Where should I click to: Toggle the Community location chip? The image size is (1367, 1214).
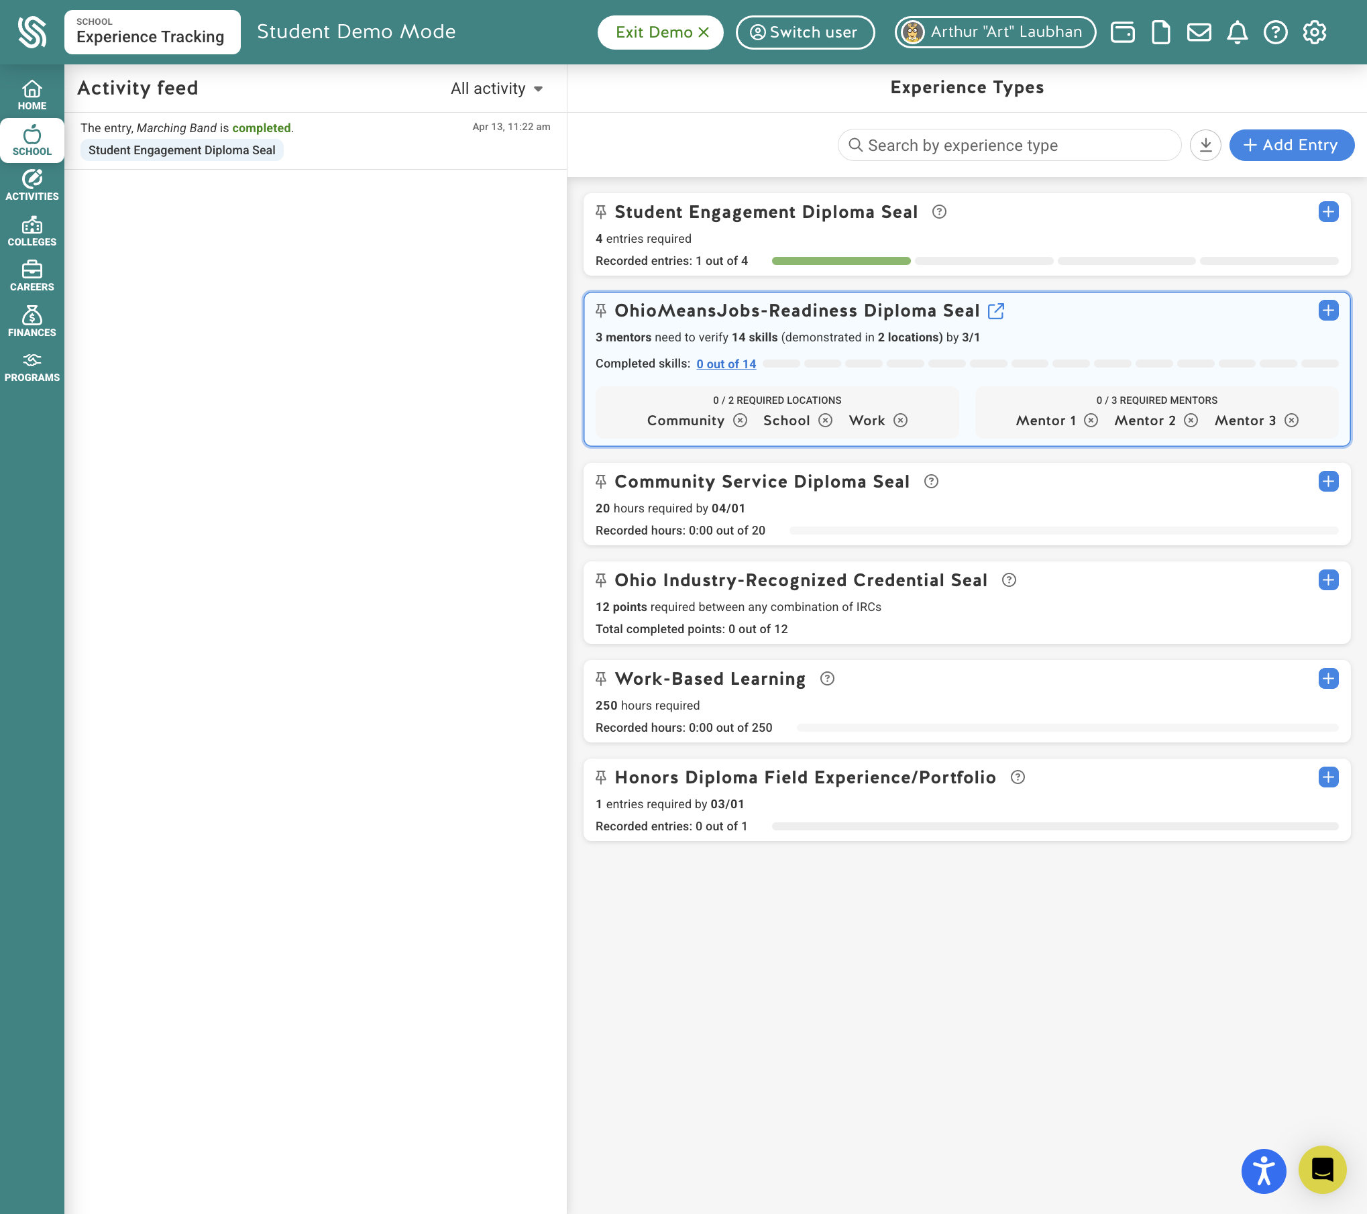click(x=697, y=421)
